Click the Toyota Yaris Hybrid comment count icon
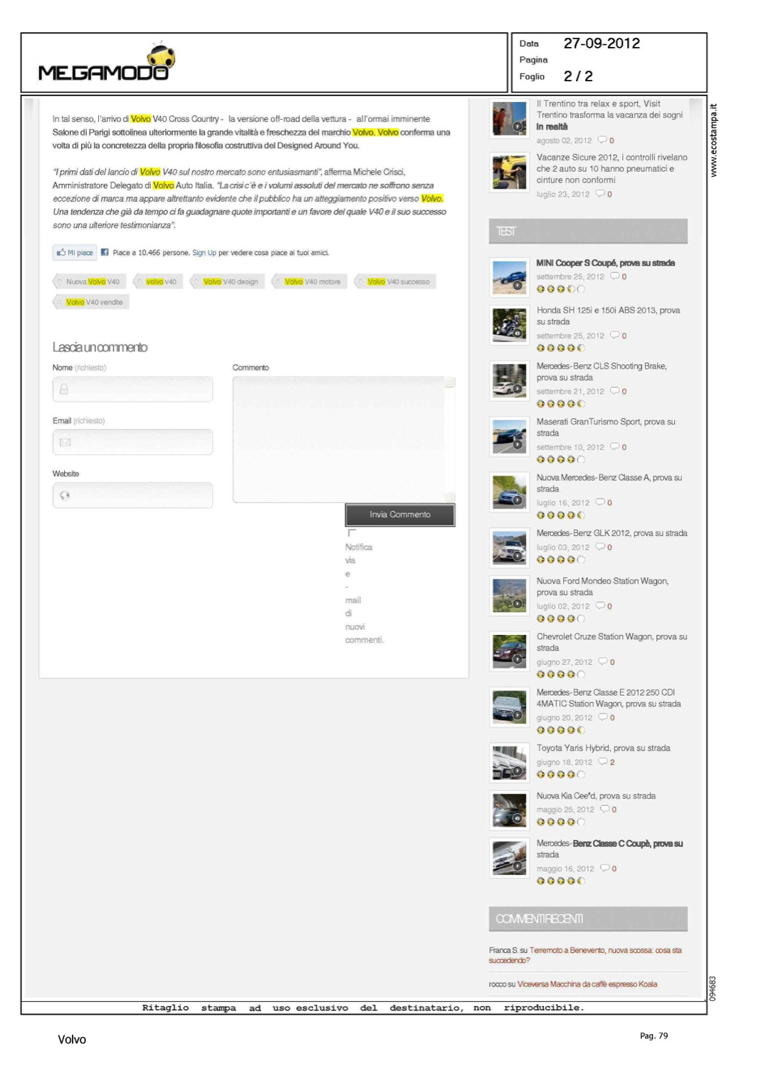 coord(603,762)
